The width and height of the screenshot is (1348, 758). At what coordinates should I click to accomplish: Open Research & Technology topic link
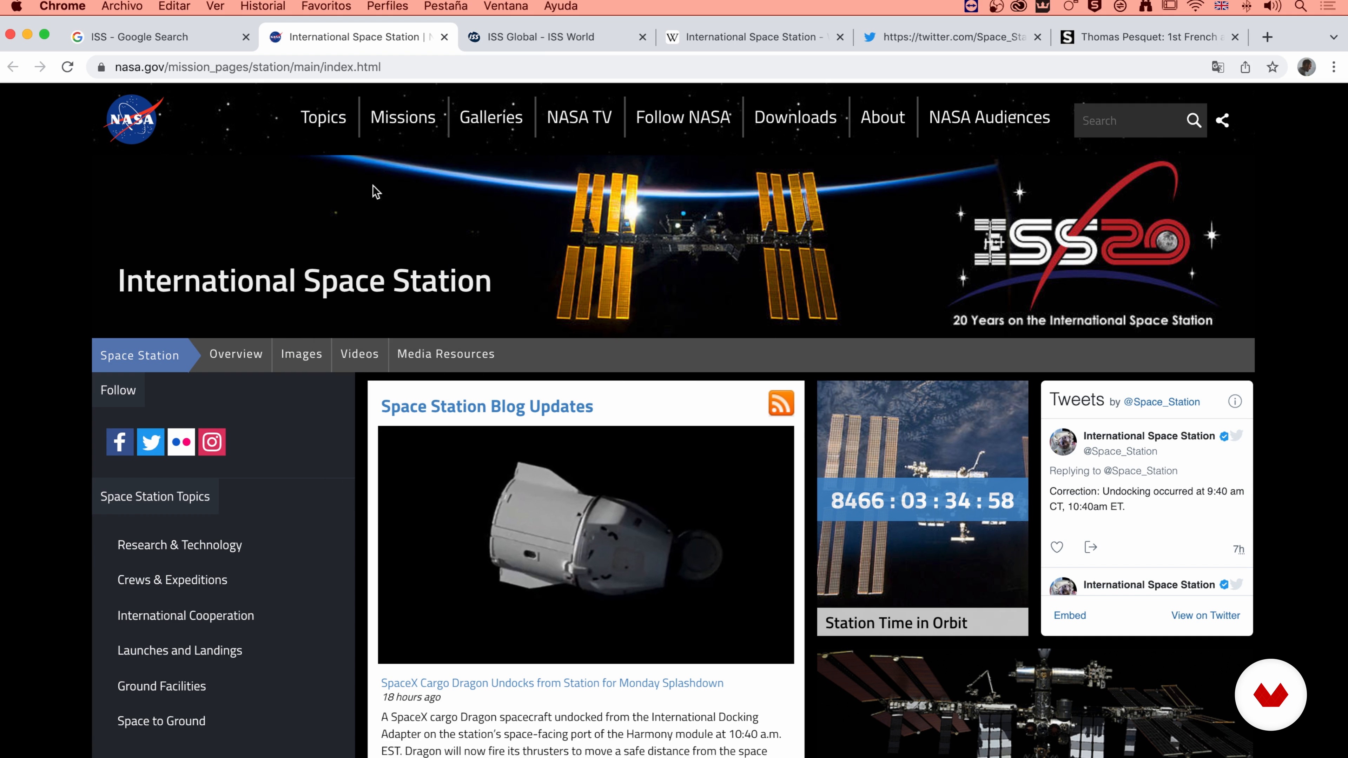[x=179, y=545]
